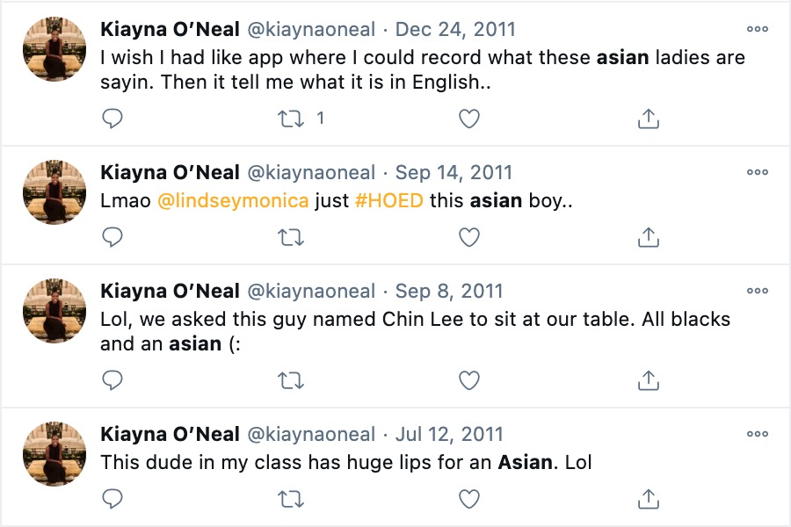The height and width of the screenshot is (527, 791).
Task: Retweet the Sep 14, 2011 tweet
Action: [x=291, y=236]
